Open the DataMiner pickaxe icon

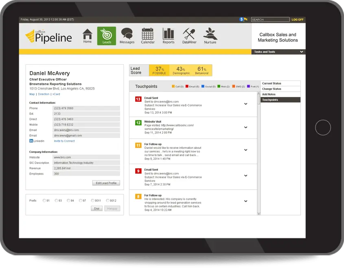coord(189,36)
